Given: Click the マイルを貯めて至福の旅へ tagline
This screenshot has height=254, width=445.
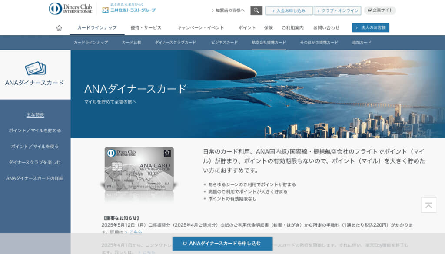Looking at the screenshot, I should click(x=110, y=102).
